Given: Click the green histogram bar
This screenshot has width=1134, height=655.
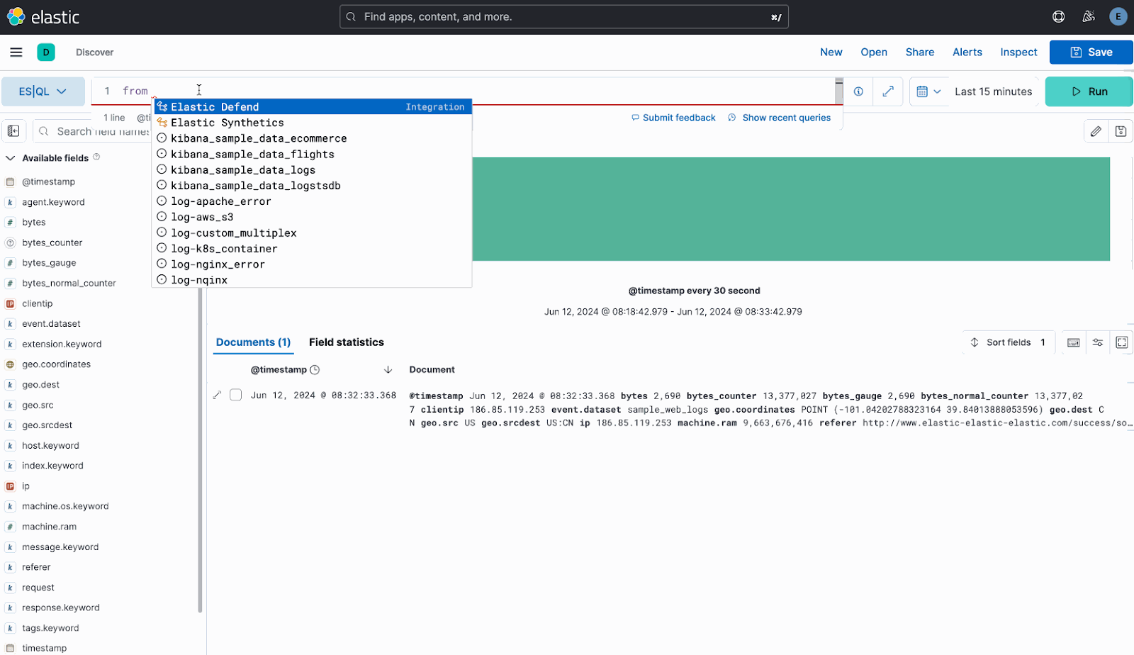Looking at the screenshot, I should (790, 209).
